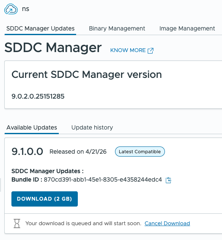The height and width of the screenshot is (240, 222).
Task: Open the SDDC Manager Updates tab
Action: tap(40, 29)
